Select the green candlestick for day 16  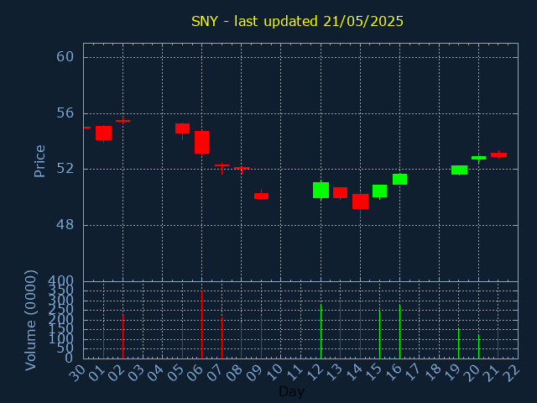[x=399, y=179]
